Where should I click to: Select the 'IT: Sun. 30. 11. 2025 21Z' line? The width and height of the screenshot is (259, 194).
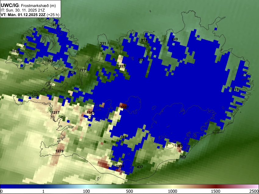(x=23, y=10)
